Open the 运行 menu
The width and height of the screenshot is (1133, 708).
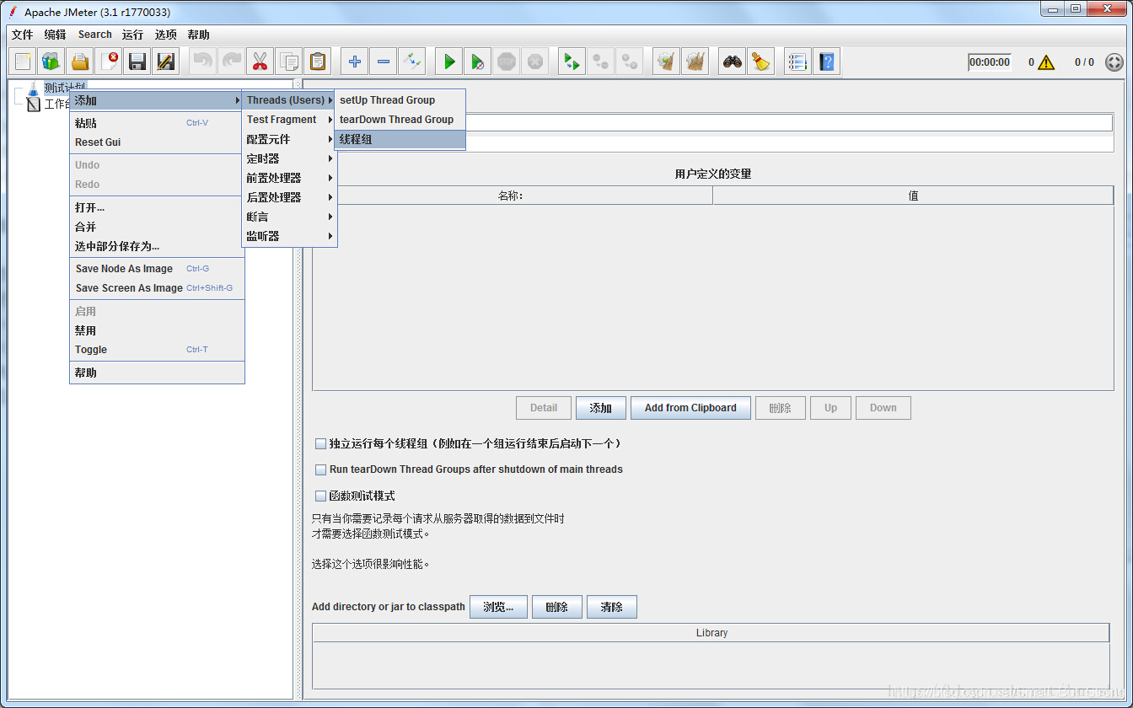tap(132, 35)
